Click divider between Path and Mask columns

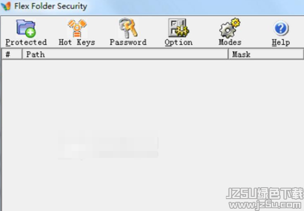coord(228,54)
